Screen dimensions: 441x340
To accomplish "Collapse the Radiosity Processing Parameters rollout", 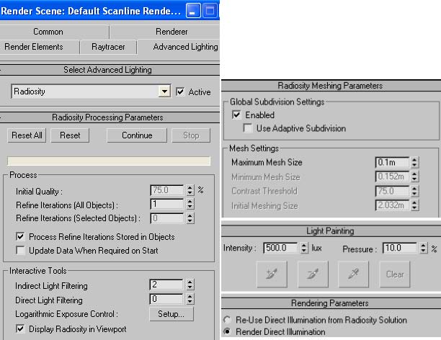I will tap(110, 117).
